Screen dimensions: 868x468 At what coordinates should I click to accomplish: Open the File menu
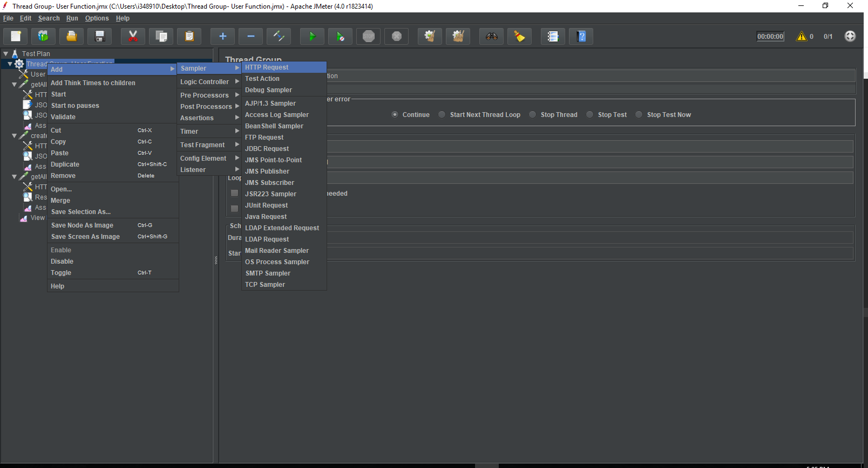pyautogui.click(x=8, y=18)
